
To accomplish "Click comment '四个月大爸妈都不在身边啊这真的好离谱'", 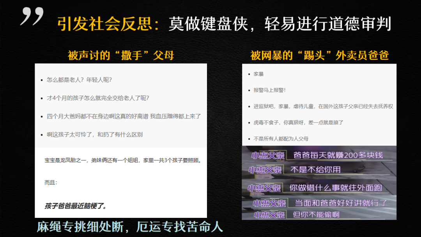I will [97, 116].
